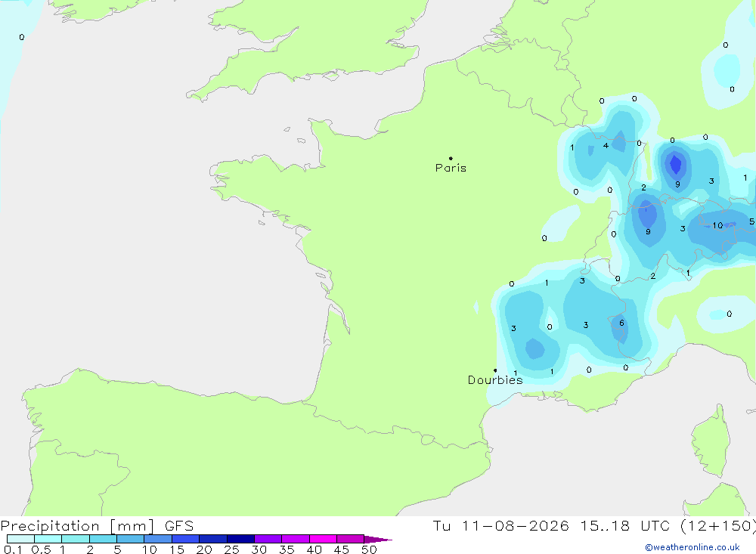The width and height of the screenshot is (756, 554).
Task: Pick the 40–45 mm legend color swatch
Action: tap(323, 539)
